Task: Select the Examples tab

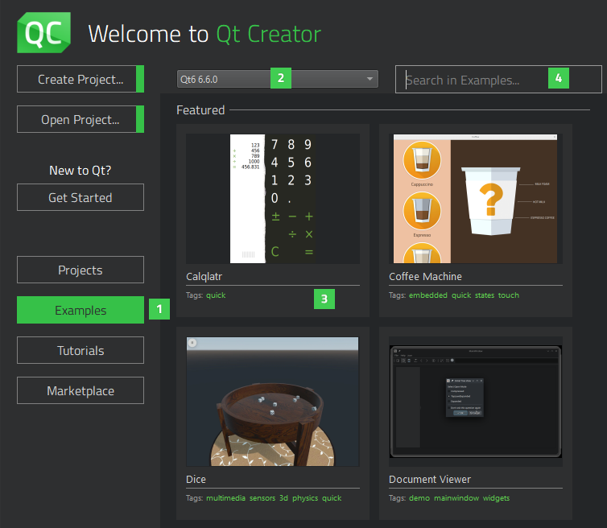Action: (80, 310)
